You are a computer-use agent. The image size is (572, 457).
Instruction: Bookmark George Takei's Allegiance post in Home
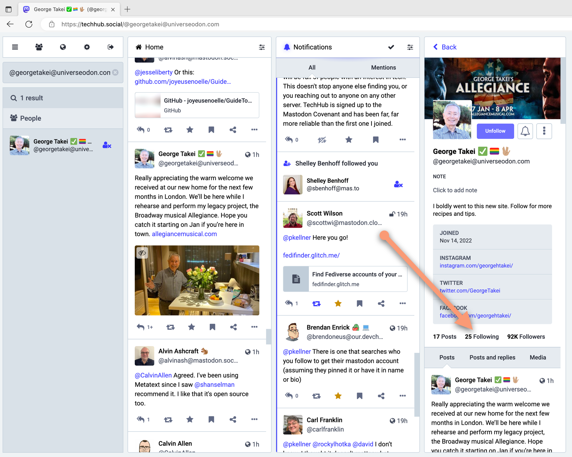tap(213, 327)
